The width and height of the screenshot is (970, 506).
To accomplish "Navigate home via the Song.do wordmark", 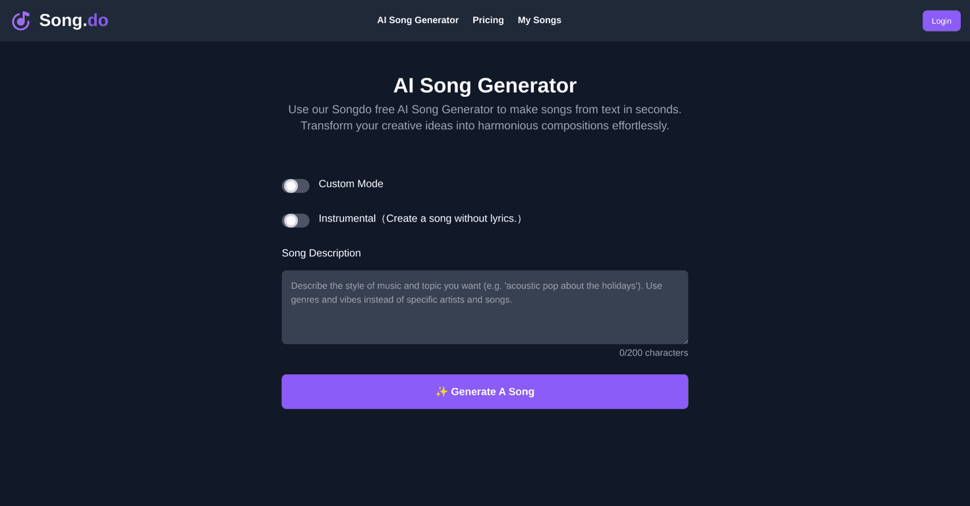I will coord(74,20).
